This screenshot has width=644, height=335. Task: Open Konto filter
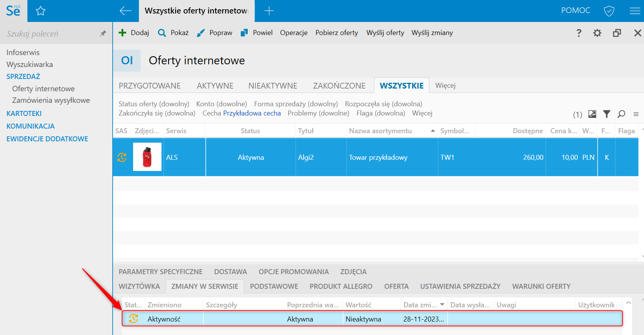pyautogui.click(x=221, y=104)
